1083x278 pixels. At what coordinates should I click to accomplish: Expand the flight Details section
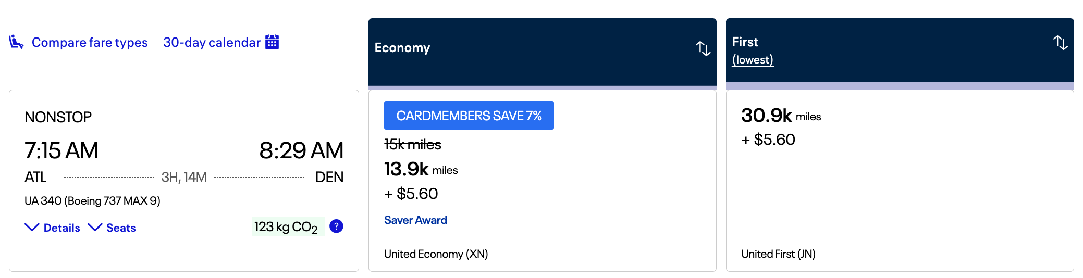click(x=61, y=228)
